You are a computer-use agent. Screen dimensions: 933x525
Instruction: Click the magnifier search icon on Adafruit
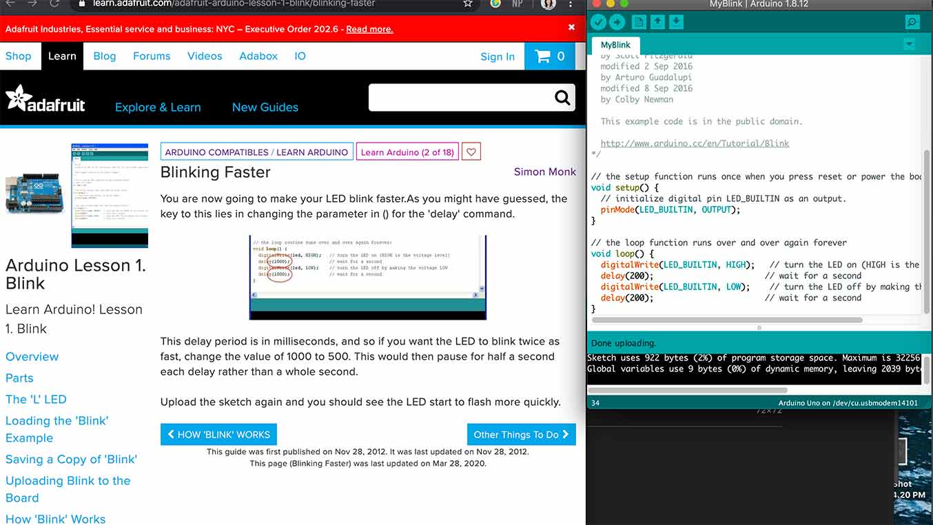tap(563, 98)
